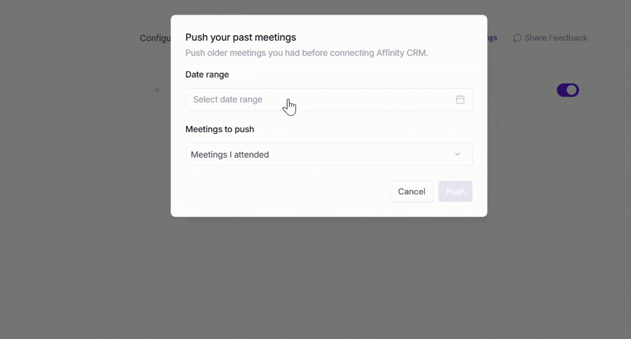Click the Push your past meetings title
Image resolution: width=631 pixels, height=339 pixels.
[241, 38]
